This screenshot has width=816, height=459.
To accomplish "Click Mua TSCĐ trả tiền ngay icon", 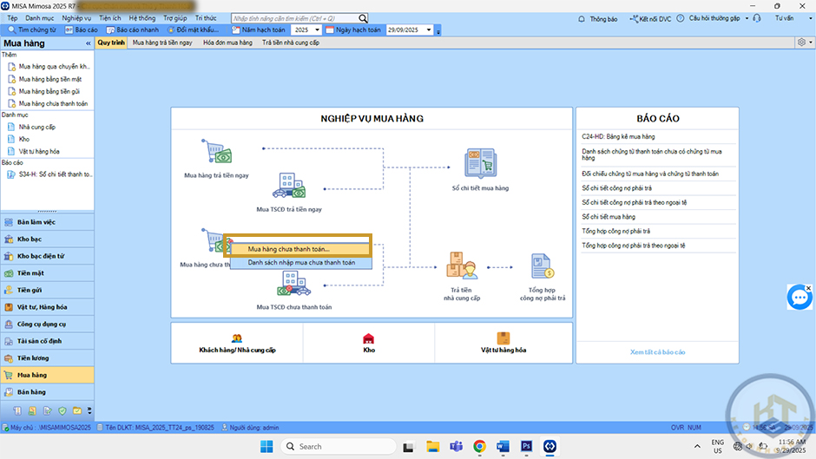I will (289, 187).
